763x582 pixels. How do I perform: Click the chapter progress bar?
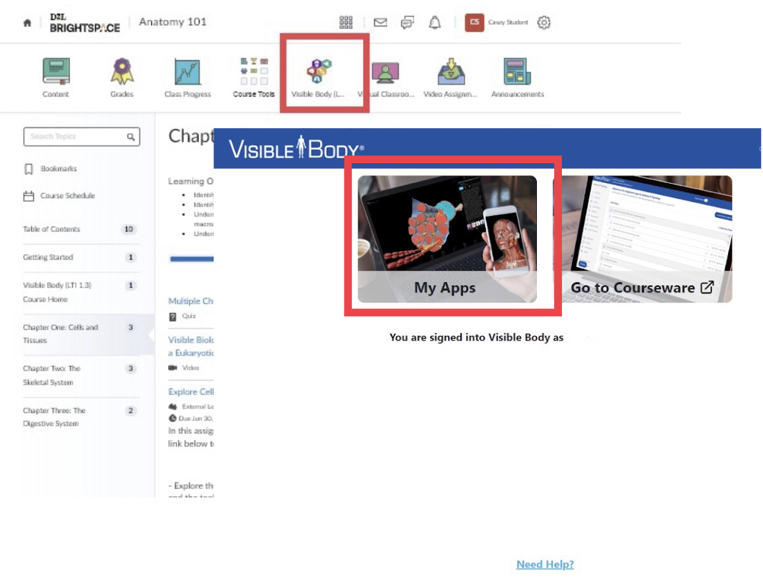coord(192,259)
